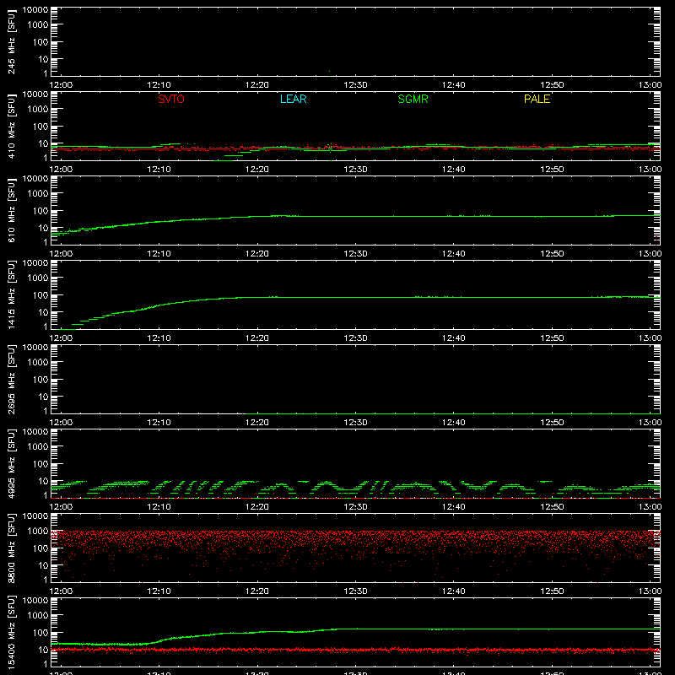Image resolution: width=675 pixels, height=675 pixels.
Task: Click the 13:00 time label under 8800 MHz plot
Action: tap(650, 591)
